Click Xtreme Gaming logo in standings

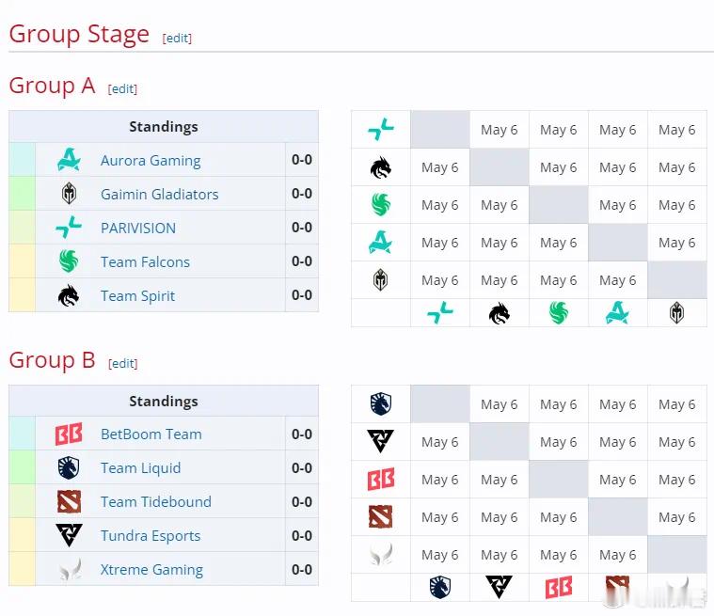coord(71,569)
